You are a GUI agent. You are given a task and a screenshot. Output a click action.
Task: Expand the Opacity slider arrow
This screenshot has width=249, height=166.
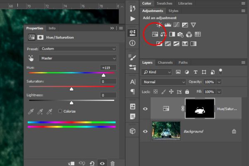pos(219,82)
